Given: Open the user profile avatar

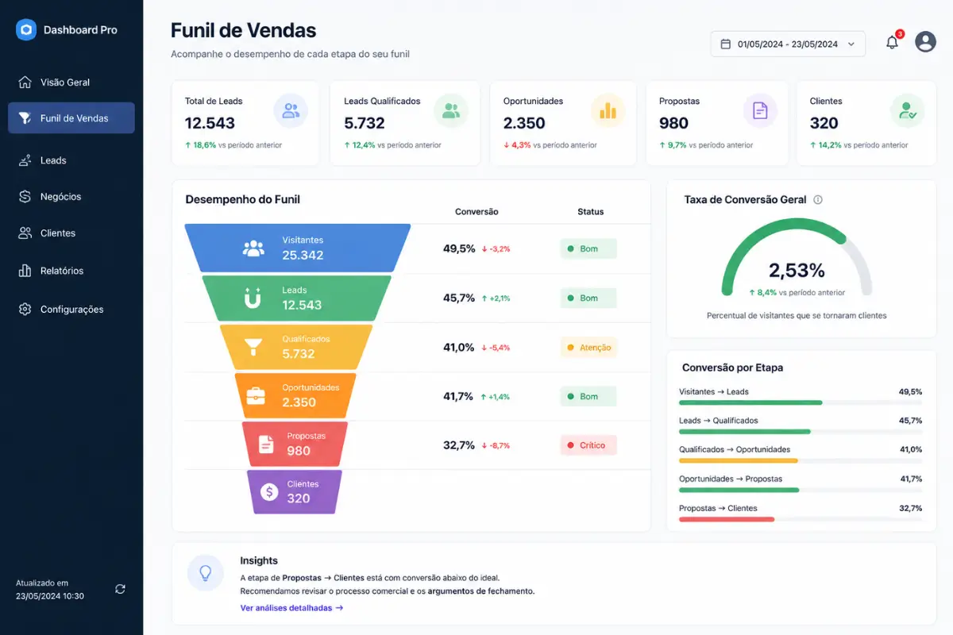Looking at the screenshot, I should 925,42.
